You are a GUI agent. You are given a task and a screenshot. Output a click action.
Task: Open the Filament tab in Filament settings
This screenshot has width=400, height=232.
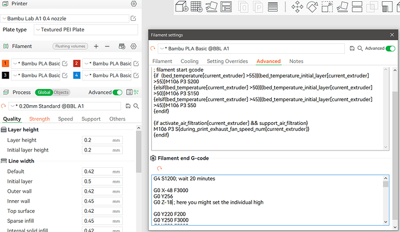162,61
